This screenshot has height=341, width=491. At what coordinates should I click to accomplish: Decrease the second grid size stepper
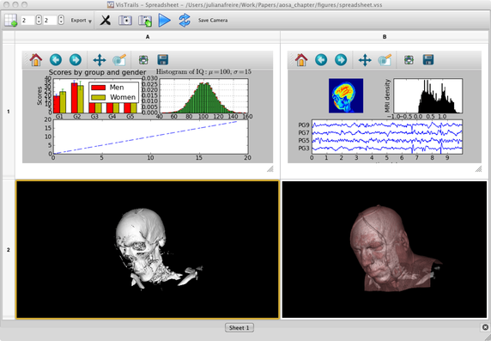pos(61,22)
